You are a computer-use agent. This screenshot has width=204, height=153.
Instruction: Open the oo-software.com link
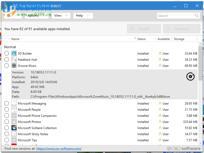(x=59, y=149)
